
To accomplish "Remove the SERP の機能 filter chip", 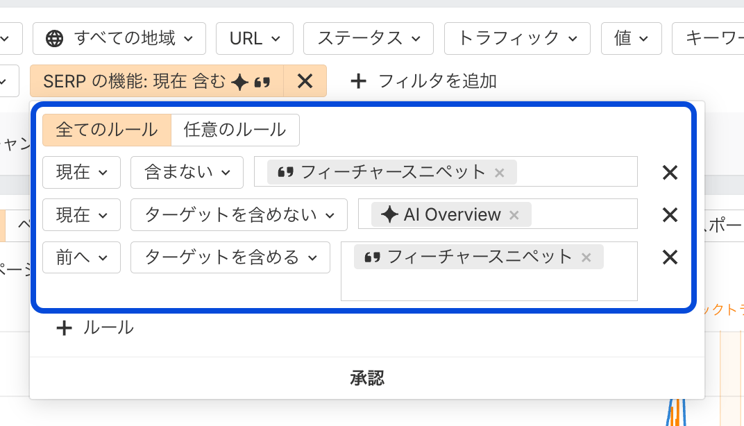I will point(305,81).
